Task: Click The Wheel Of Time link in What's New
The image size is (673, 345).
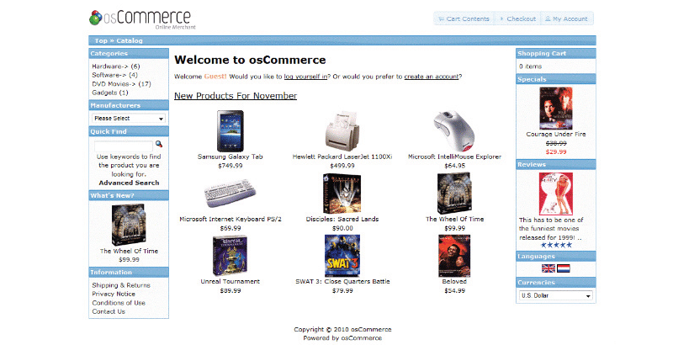Action: tap(129, 251)
